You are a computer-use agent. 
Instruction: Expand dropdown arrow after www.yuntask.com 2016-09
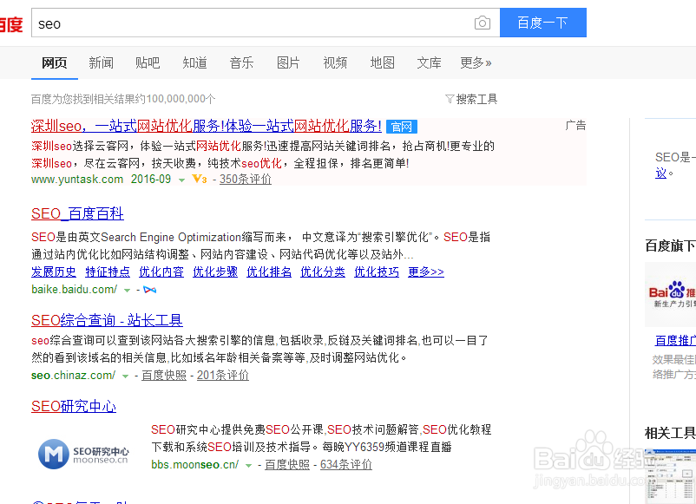(x=181, y=180)
